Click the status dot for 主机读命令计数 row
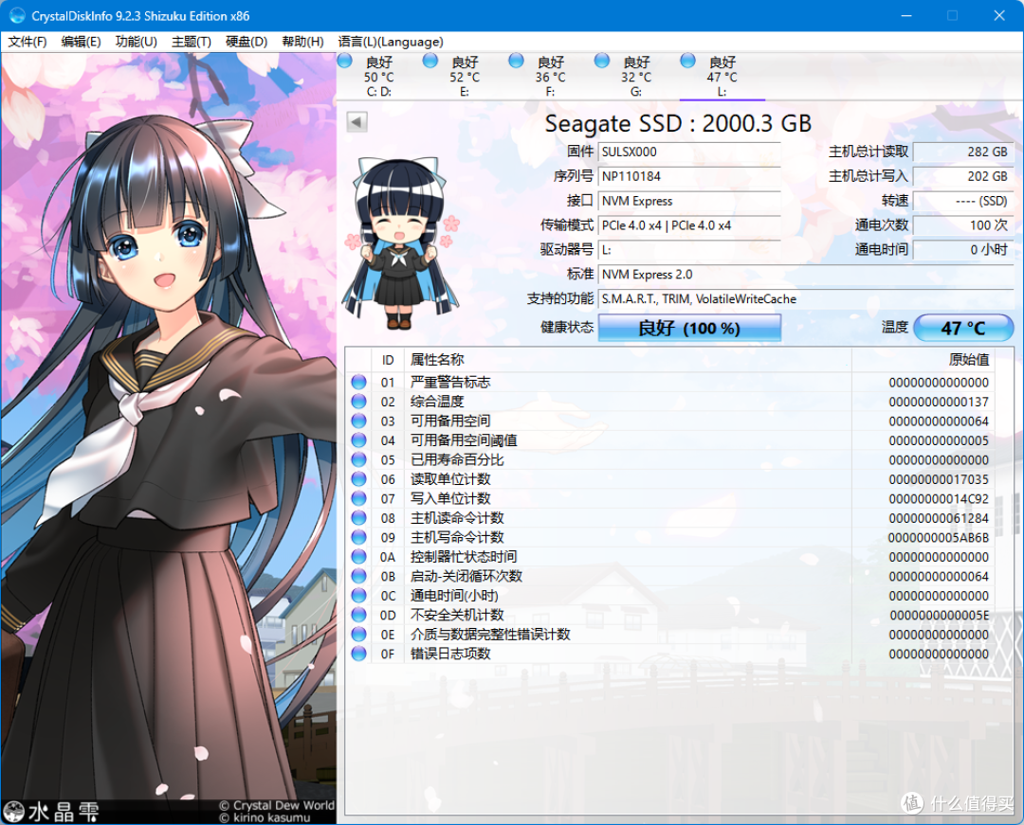Image resolution: width=1024 pixels, height=825 pixels. tap(358, 518)
